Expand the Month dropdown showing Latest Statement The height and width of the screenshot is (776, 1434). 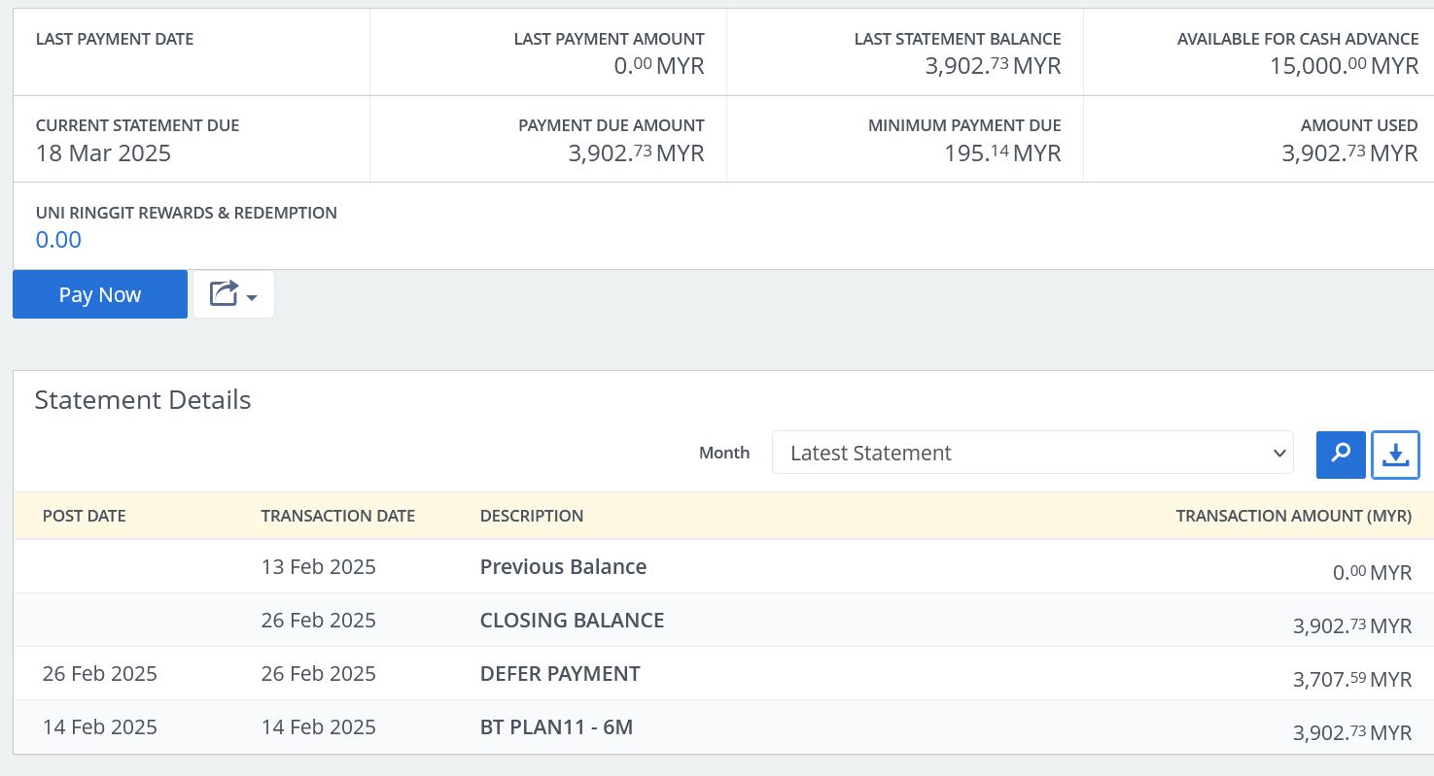(x=1032, y=453)
